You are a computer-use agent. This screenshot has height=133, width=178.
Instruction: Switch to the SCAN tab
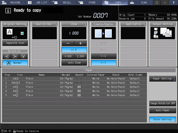pos(140,2)
